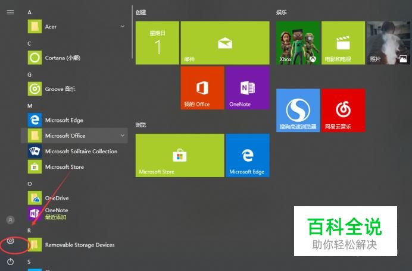
Task: Open the My Office tile
Action: [x=202, y=88]
